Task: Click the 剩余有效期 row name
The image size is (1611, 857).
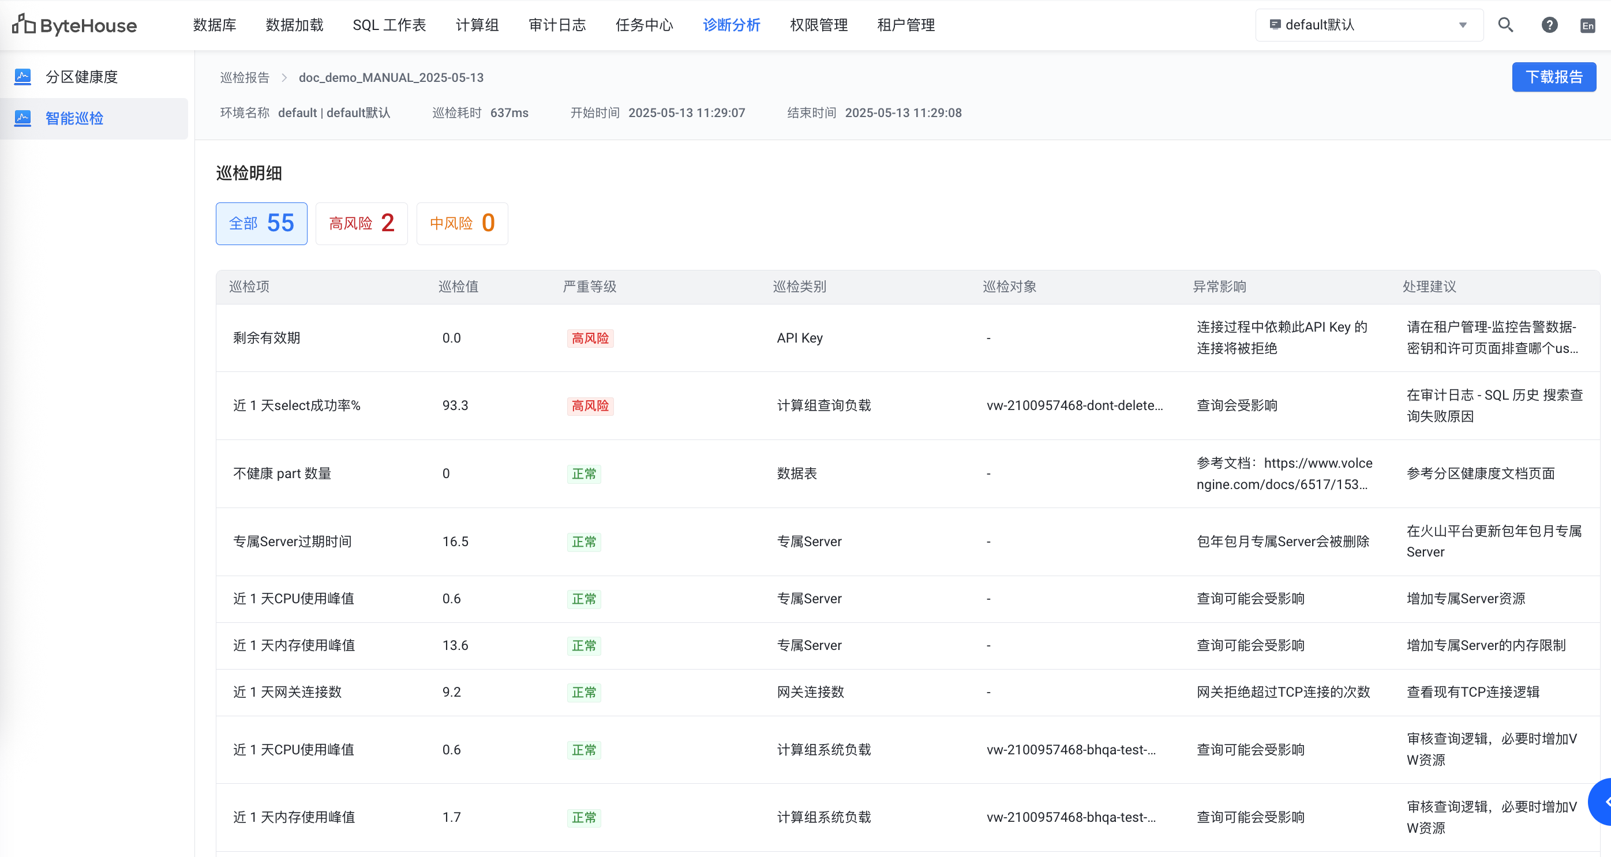Action: click(x=267, y=338)
